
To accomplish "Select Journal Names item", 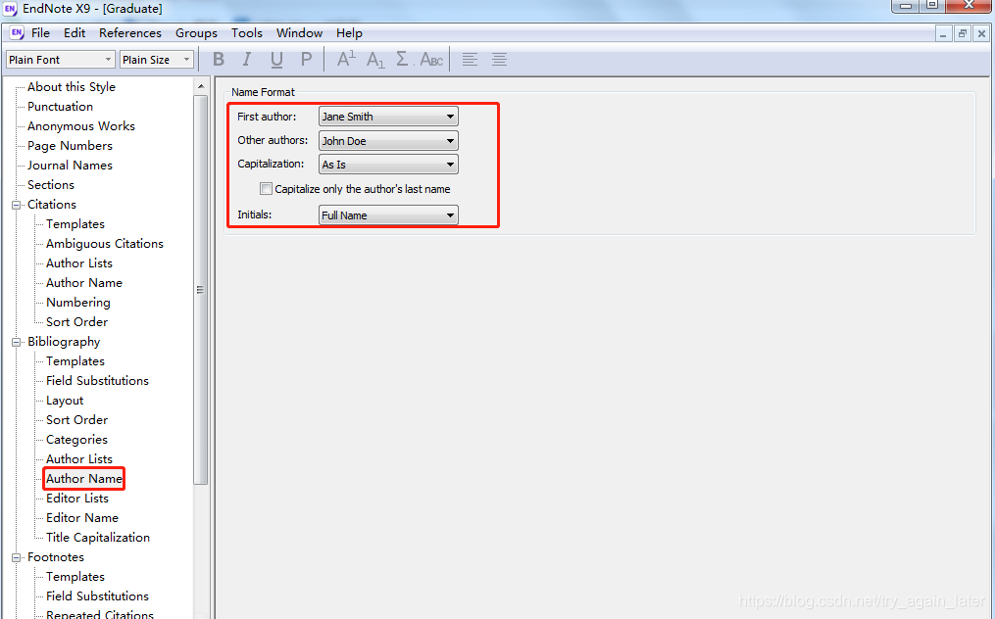I will (x=70, y=166).
